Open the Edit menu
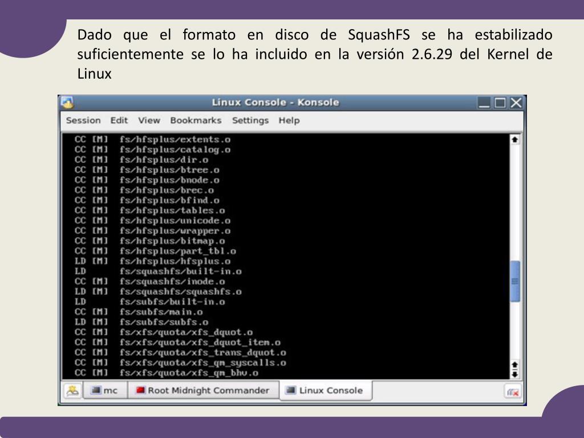This screenshot has width=584, height=438. [119, 120]
